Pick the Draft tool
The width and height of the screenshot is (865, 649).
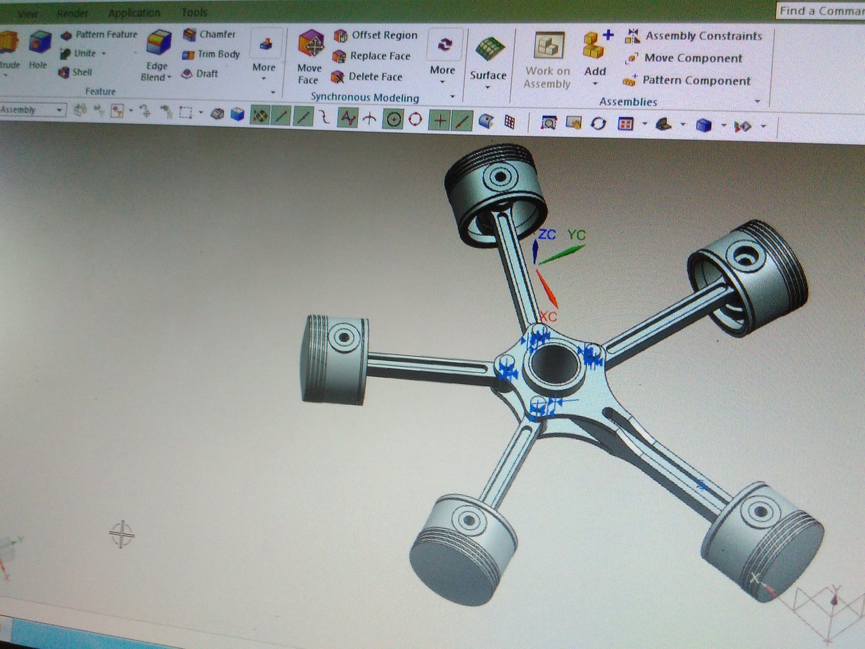[x=199, y=74]
